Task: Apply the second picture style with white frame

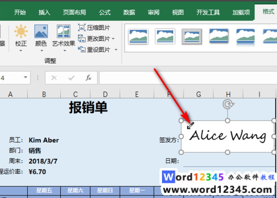Action: 165,37
